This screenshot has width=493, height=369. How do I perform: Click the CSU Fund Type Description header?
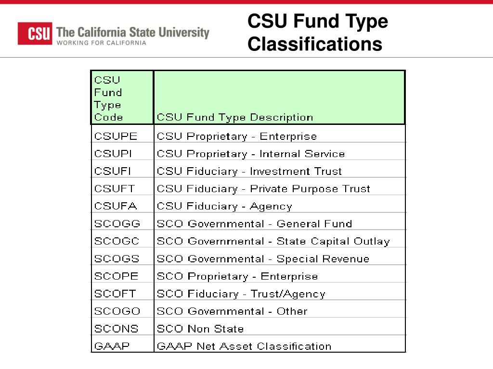point(279,98)
